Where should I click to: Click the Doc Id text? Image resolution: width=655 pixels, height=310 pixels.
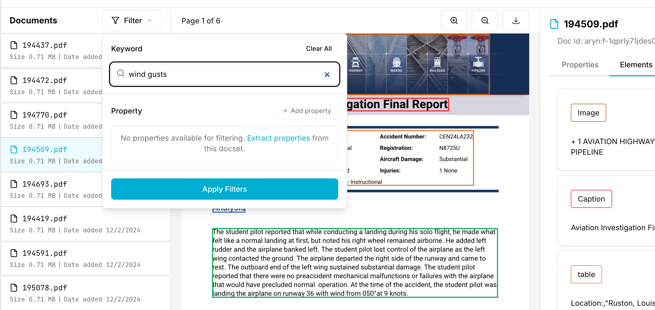coord(606,41)
